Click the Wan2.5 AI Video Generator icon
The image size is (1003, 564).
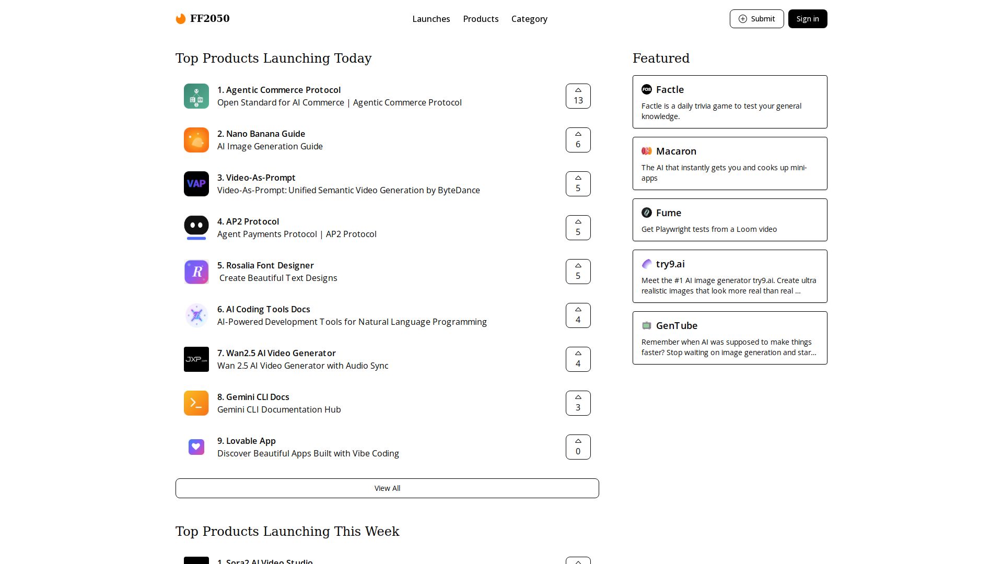point(196,359)
